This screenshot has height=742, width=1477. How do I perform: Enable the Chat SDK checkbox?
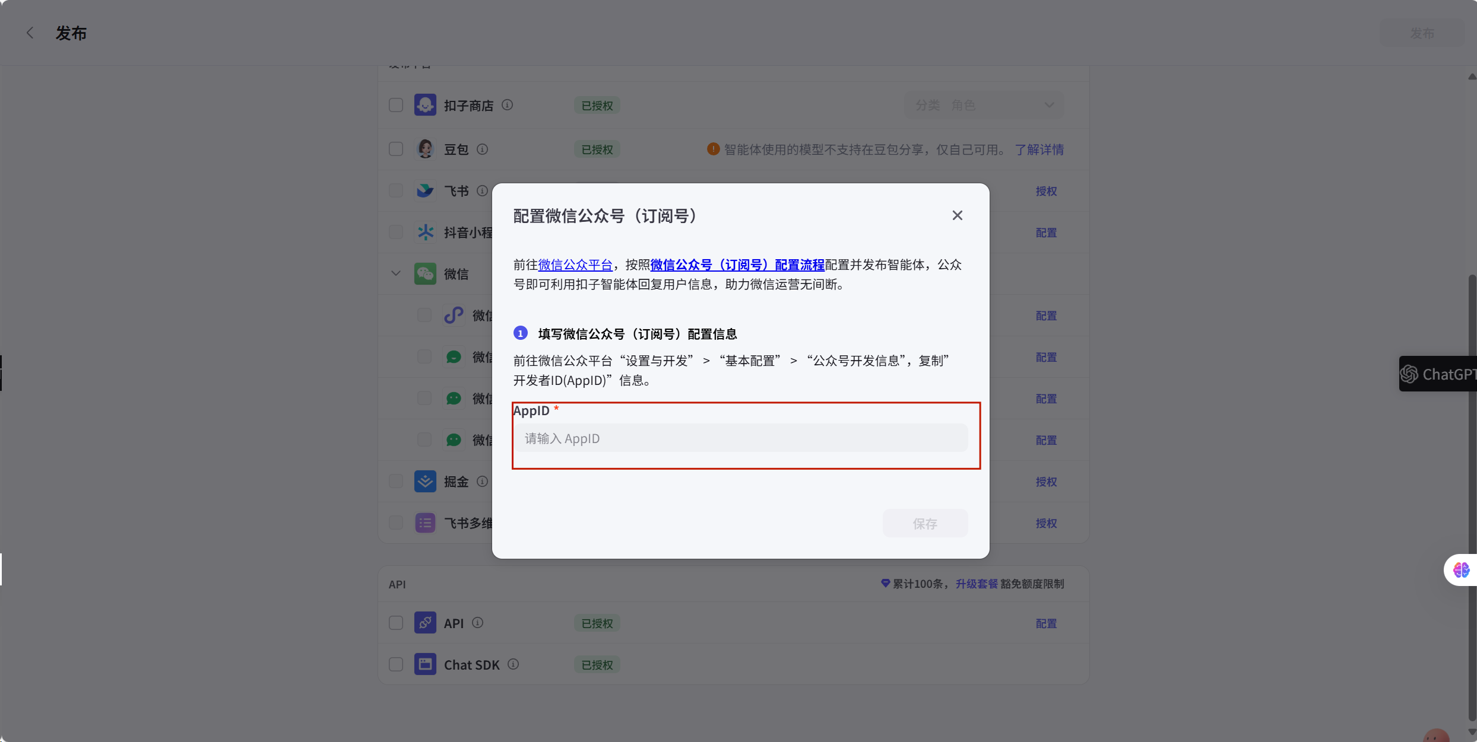pos(396,664)
